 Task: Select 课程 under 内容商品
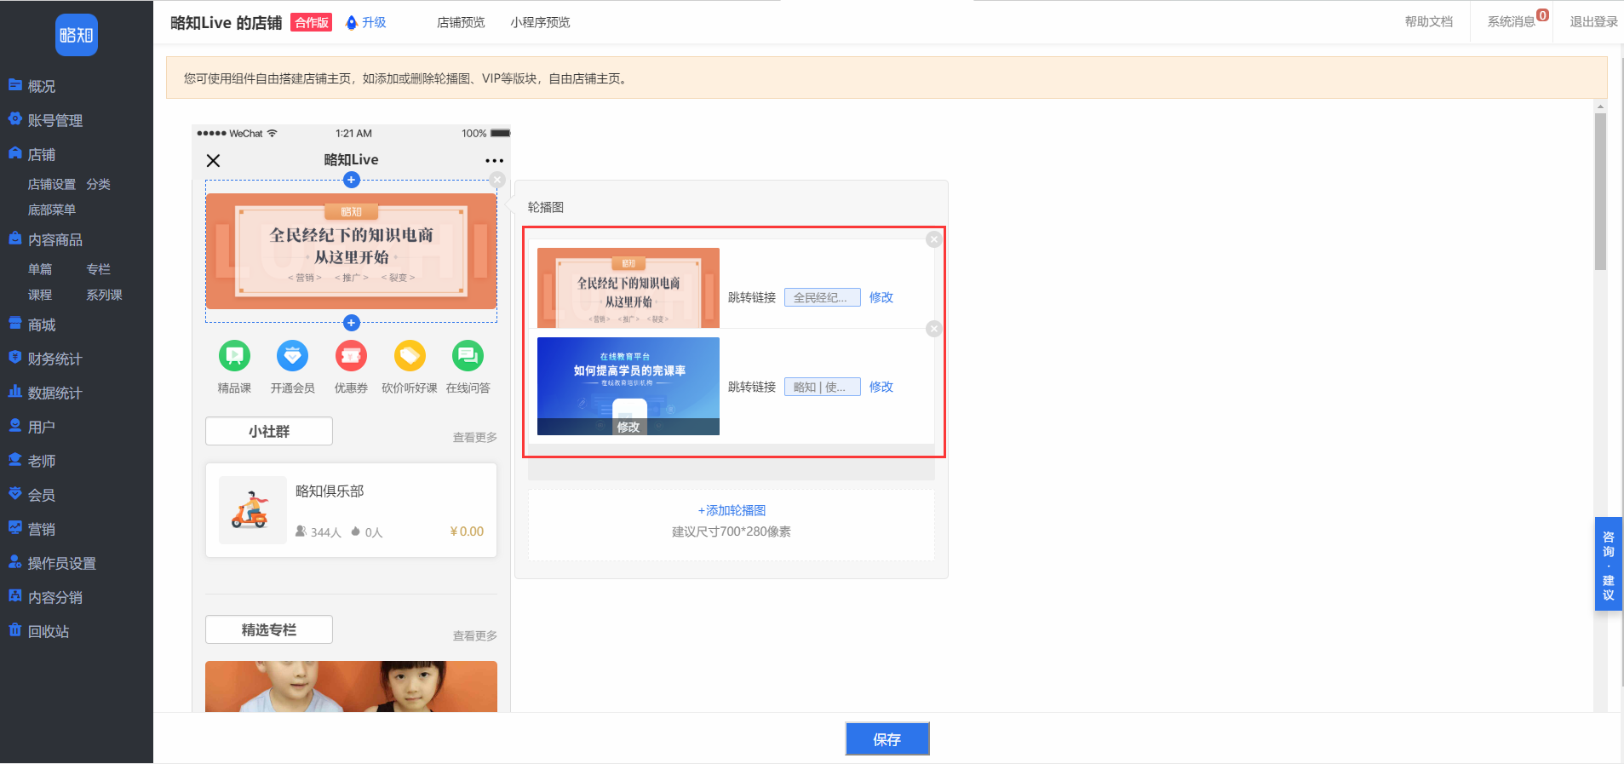coord(40,295)
